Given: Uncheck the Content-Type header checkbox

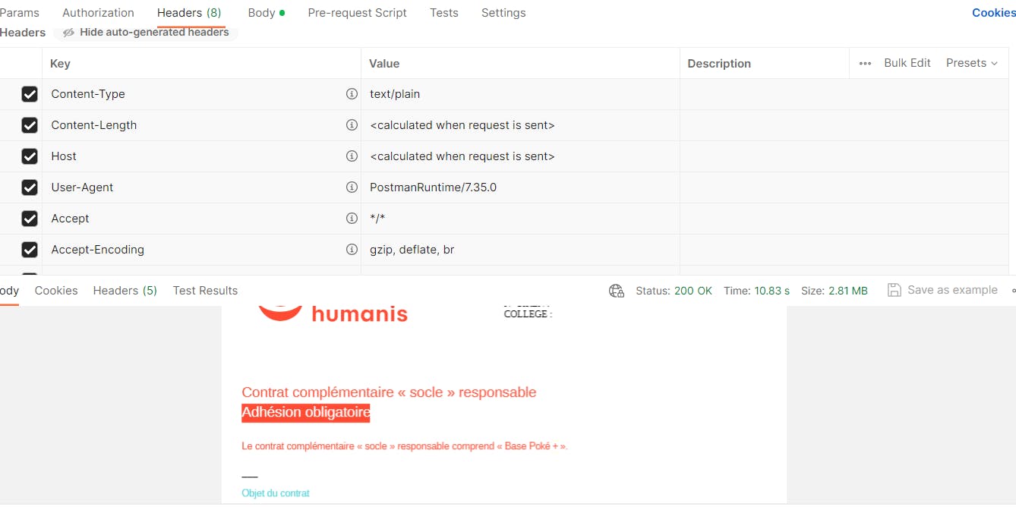Looking at the screenshot, I should [30, 94].
